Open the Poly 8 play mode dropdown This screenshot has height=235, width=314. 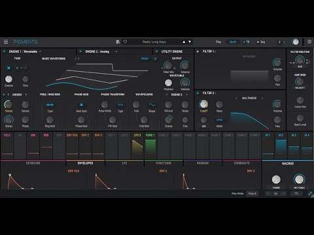tap(253, 193)
